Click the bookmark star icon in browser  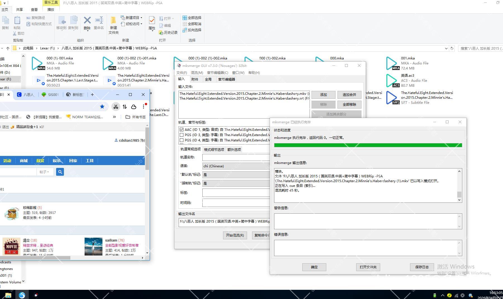click(x=102, y=107)
